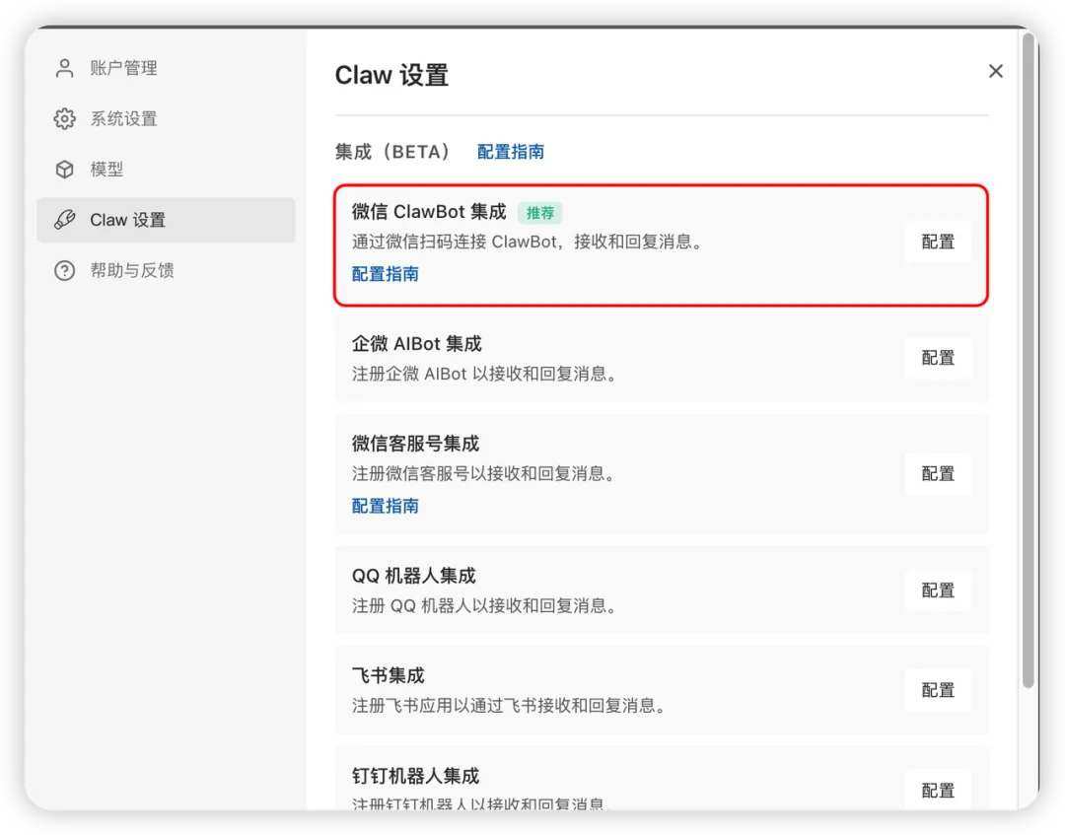This screenshot has width=1065, height=835.
Task: Click the 账户管理 person icon
Action: 64,68
